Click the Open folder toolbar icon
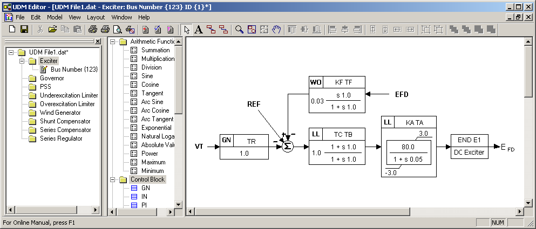536x229 pixels. [52, 29]
